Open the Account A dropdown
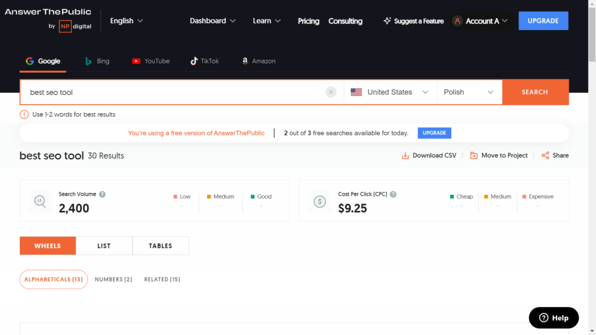596x335 pixels. [480, 21]
